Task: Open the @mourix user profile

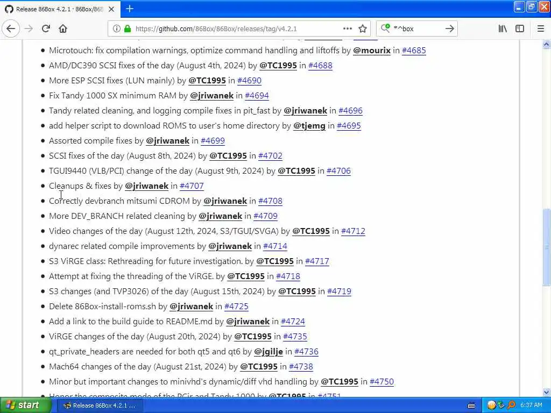Action: tap(371, 50)
